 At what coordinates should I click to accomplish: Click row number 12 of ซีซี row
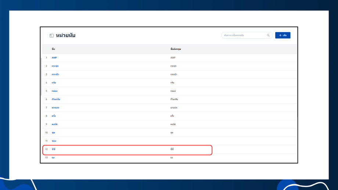point(46,149)
